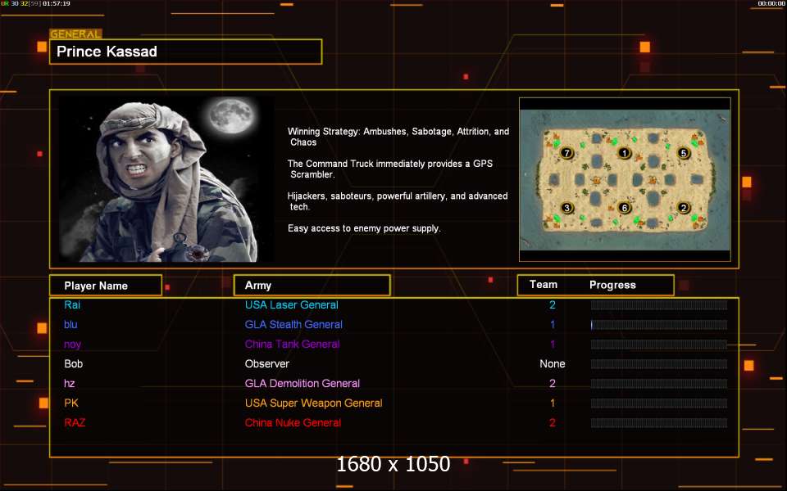Click the 00:00:00 timer readout
The width and height of the screenshot is (787, 491).
(x=771, y=3)
